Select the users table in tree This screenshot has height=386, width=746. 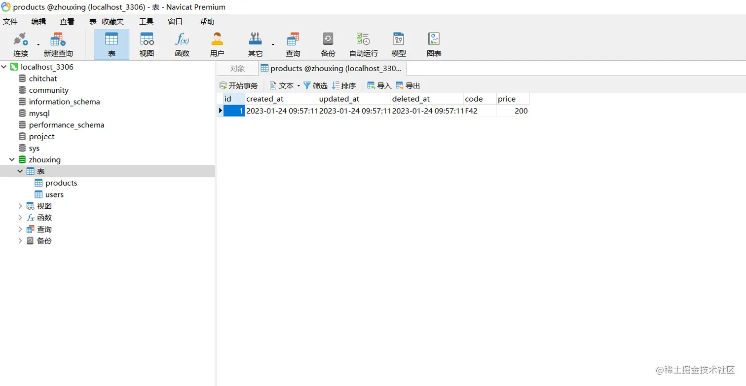(54, 194)
